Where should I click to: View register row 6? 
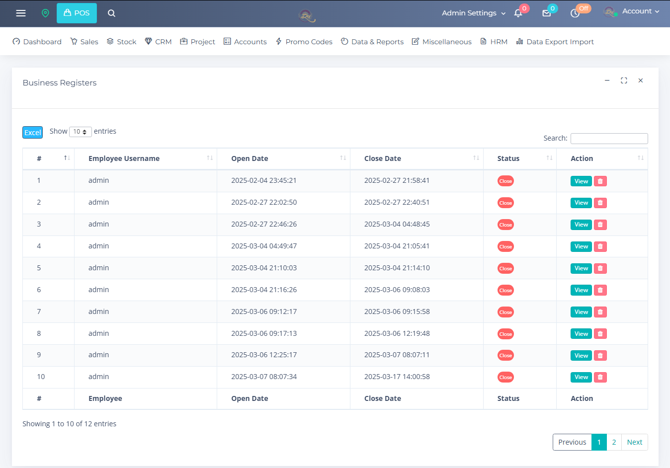581,290
